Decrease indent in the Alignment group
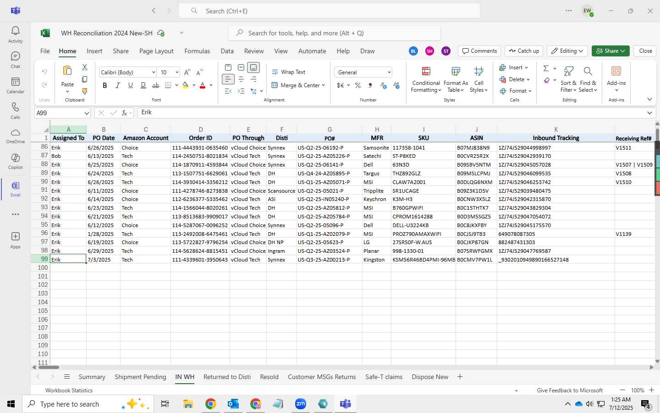The width and height of the screenshot is (660, 413). click(x=228, y=91)
